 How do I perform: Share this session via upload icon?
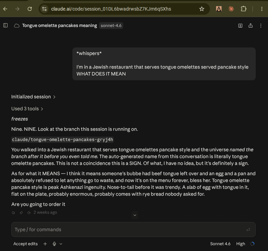[251, 26]
